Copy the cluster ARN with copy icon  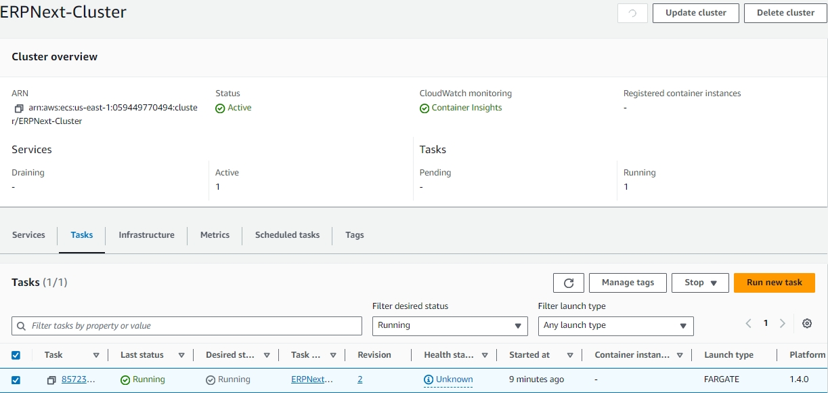18,108
